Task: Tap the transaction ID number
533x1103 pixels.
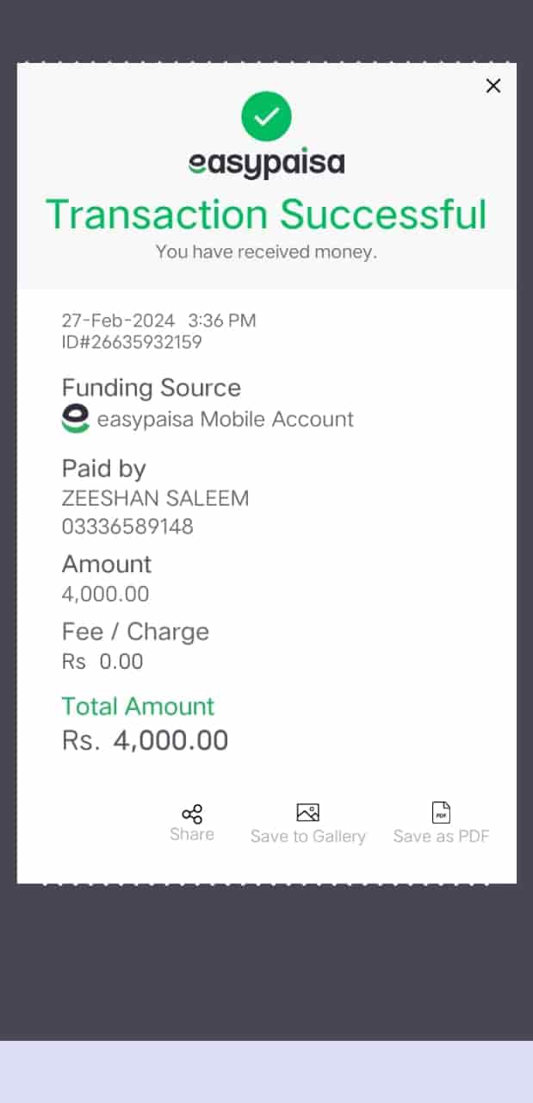Action: pos(132,343)
